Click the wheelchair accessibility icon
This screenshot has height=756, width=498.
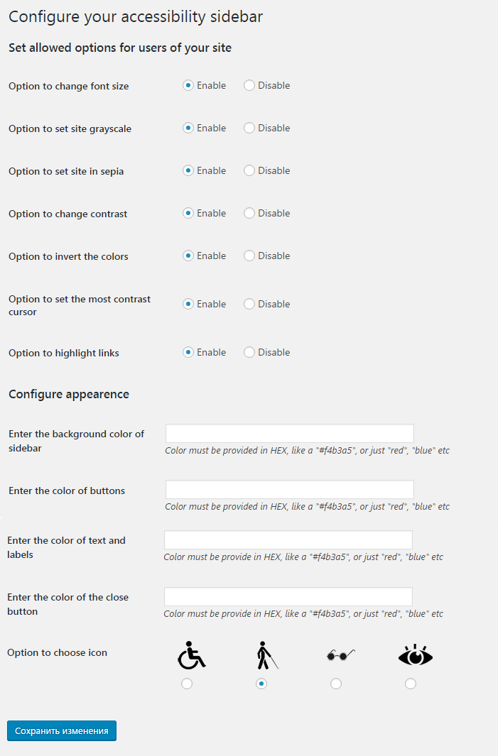pyautogui.click(x=192, y=655)
